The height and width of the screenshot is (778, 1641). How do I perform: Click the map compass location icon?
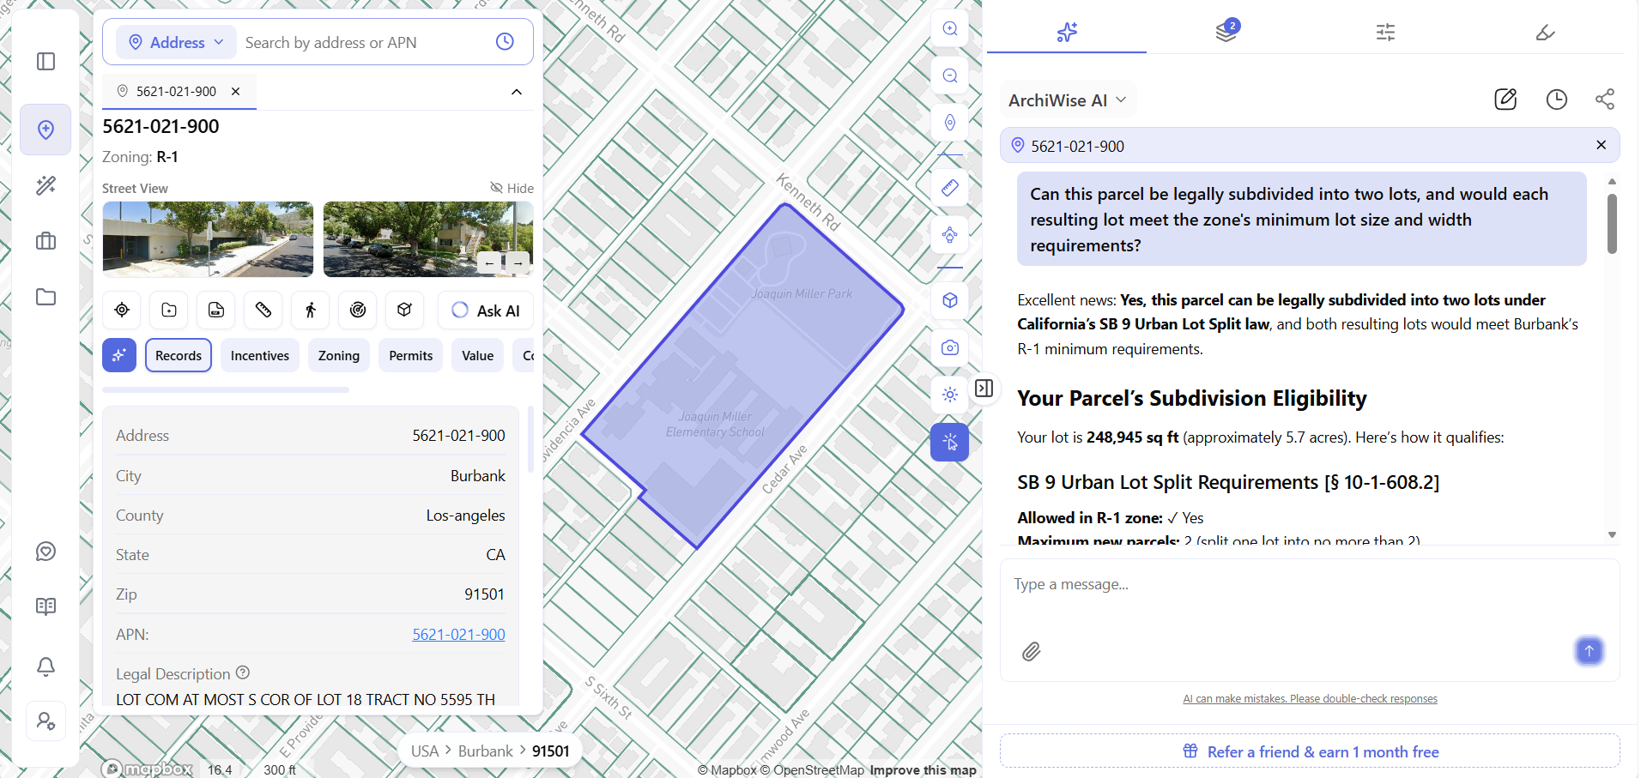pos(950,123)
